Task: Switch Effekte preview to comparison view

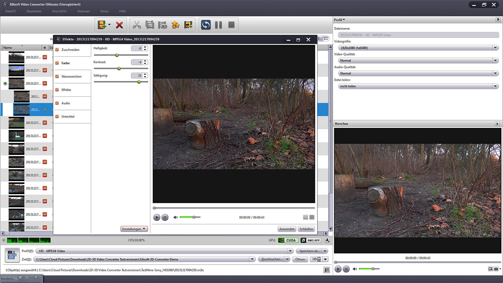Action: (312, 217)
